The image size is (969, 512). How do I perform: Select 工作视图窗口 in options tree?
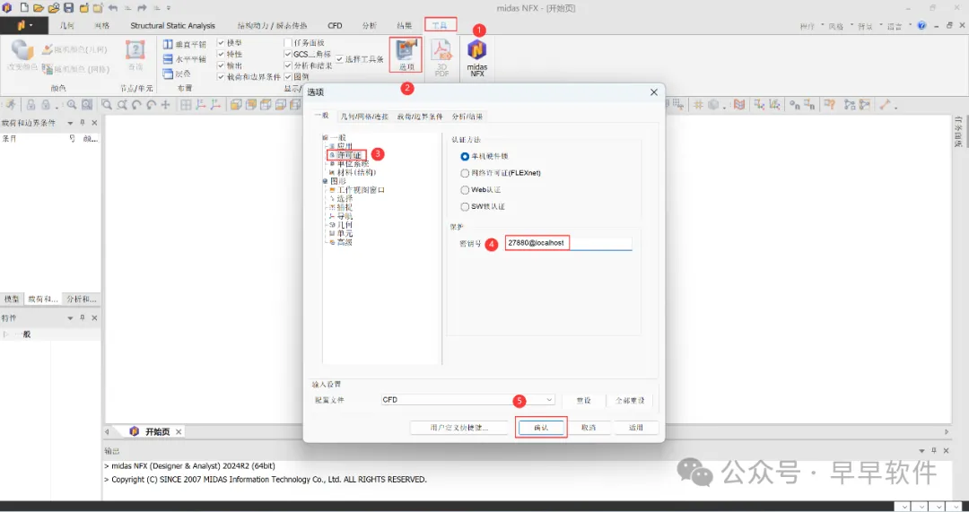pos(361,190)
